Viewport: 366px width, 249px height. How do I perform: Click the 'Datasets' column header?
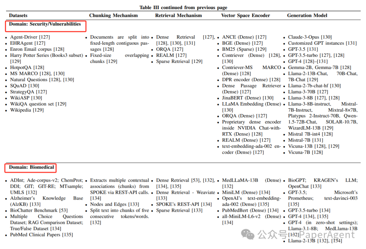click(18, 15)
